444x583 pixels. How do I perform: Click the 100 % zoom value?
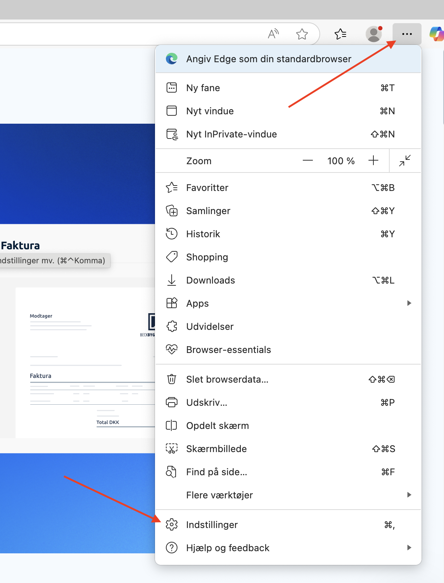coord(341,161)
